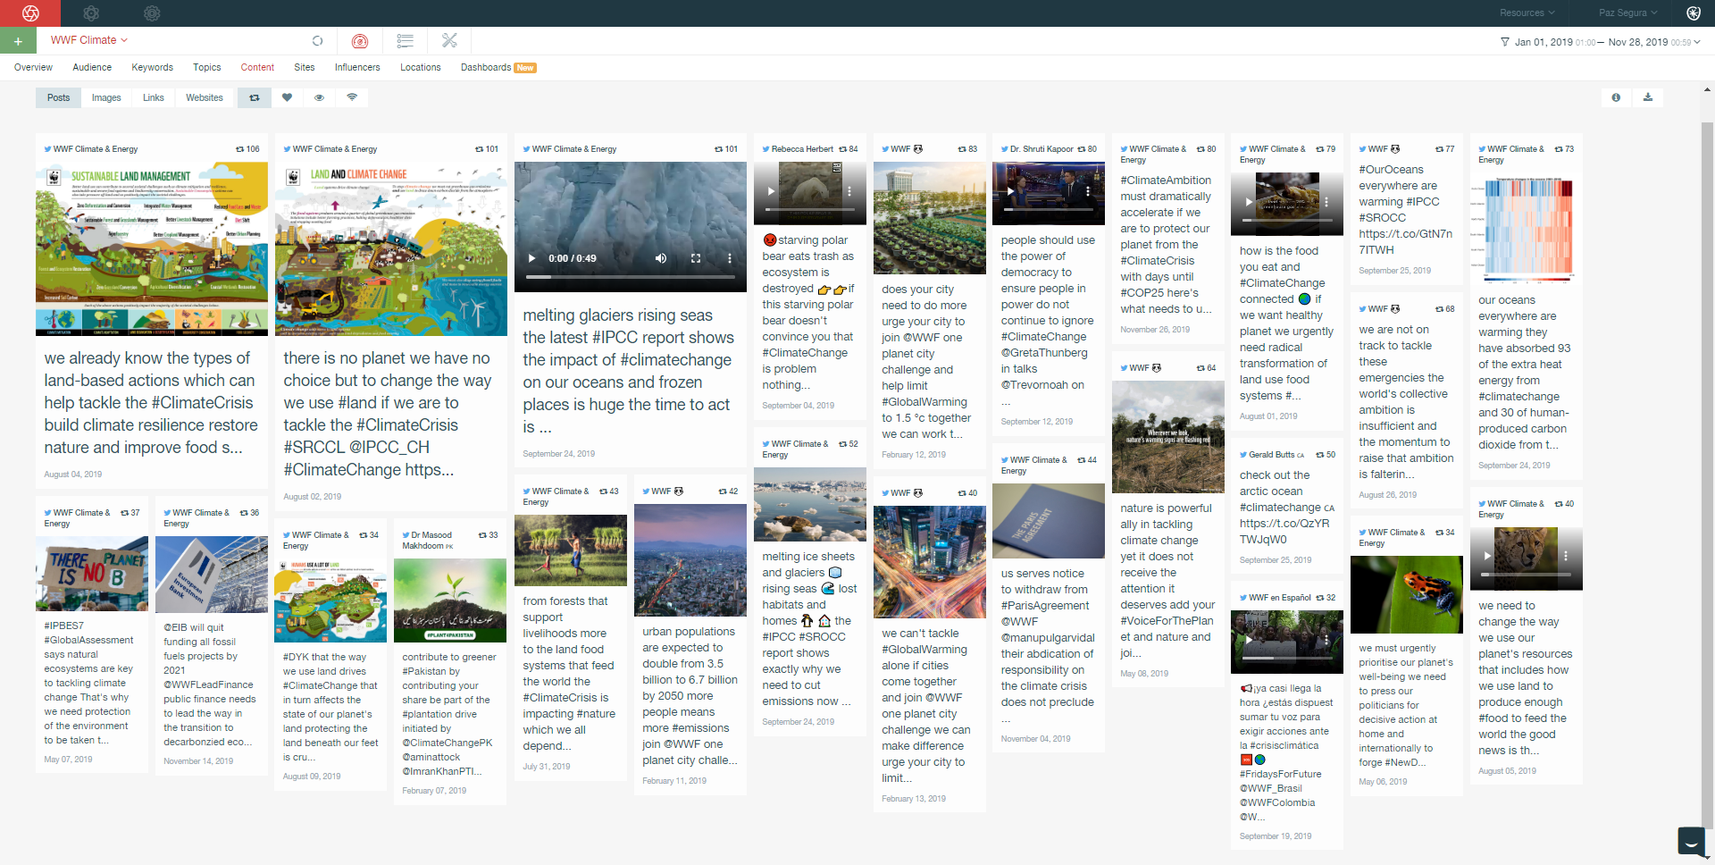Viewport: 1715px width, 865px height.
Task: Click the https://t.co/GtN7n7ITWH link
Action: 1405,242
